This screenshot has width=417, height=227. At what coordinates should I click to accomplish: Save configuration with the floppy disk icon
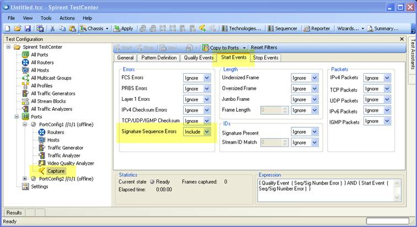[x=28, y=29]
